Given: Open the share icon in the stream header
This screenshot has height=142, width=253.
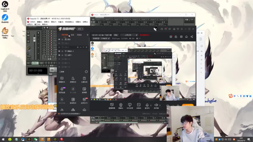Looking at the screenshot, I should point(192,37).
